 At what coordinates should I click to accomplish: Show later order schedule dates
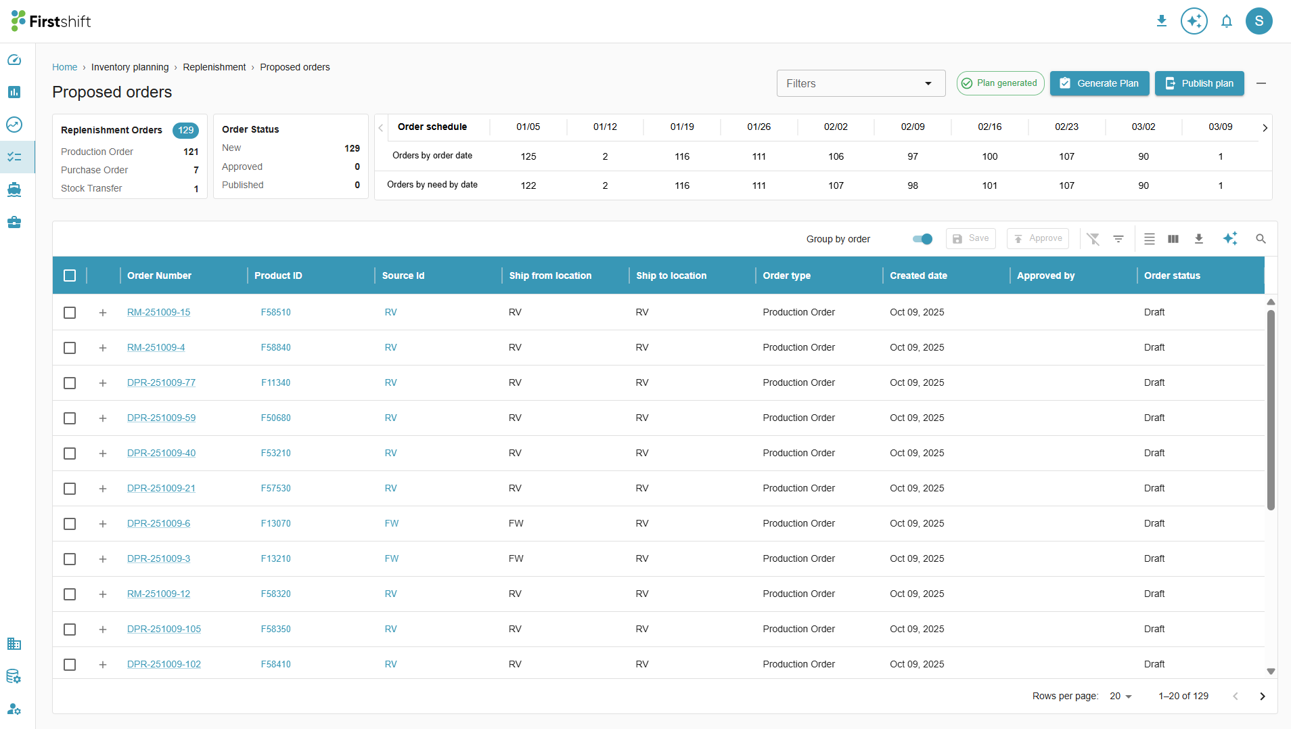1265,128
